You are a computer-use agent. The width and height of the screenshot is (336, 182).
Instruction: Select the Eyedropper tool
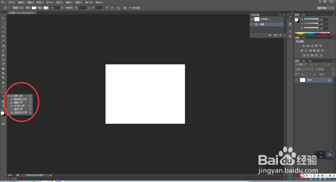pos(3,41)
